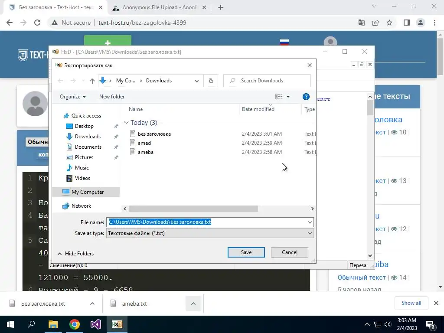This screenshot has width=444, height=333.
Task: Click the Обычный текст link on webpage
Action: (x=362, y=277)
